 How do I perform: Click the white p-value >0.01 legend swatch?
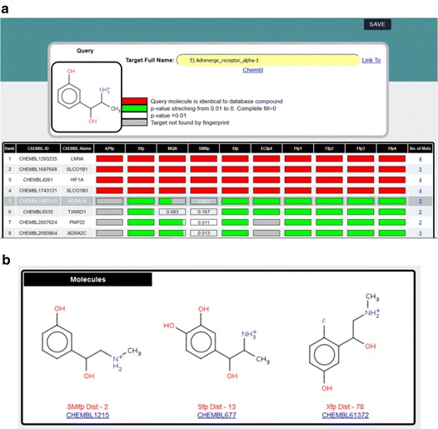[134, 116]
